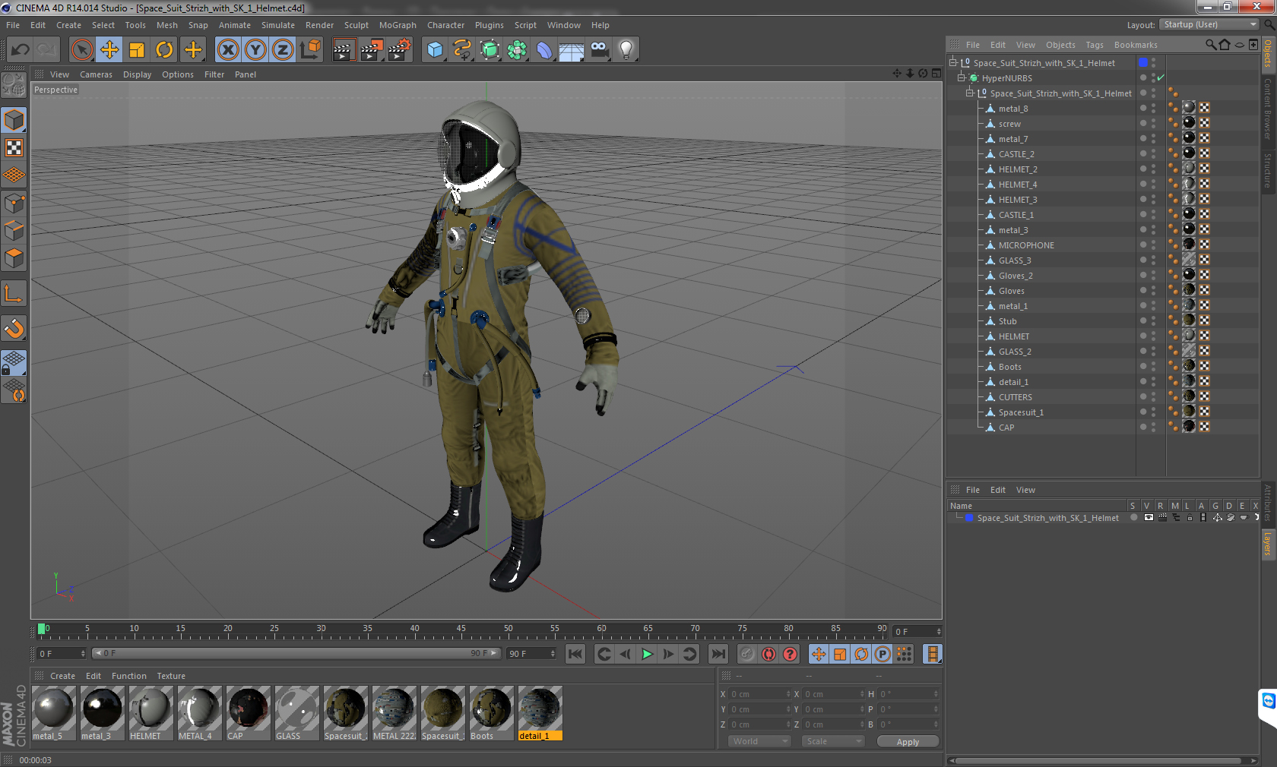
Task: Select the Boots material swatch
Action: tap(491, 712)
